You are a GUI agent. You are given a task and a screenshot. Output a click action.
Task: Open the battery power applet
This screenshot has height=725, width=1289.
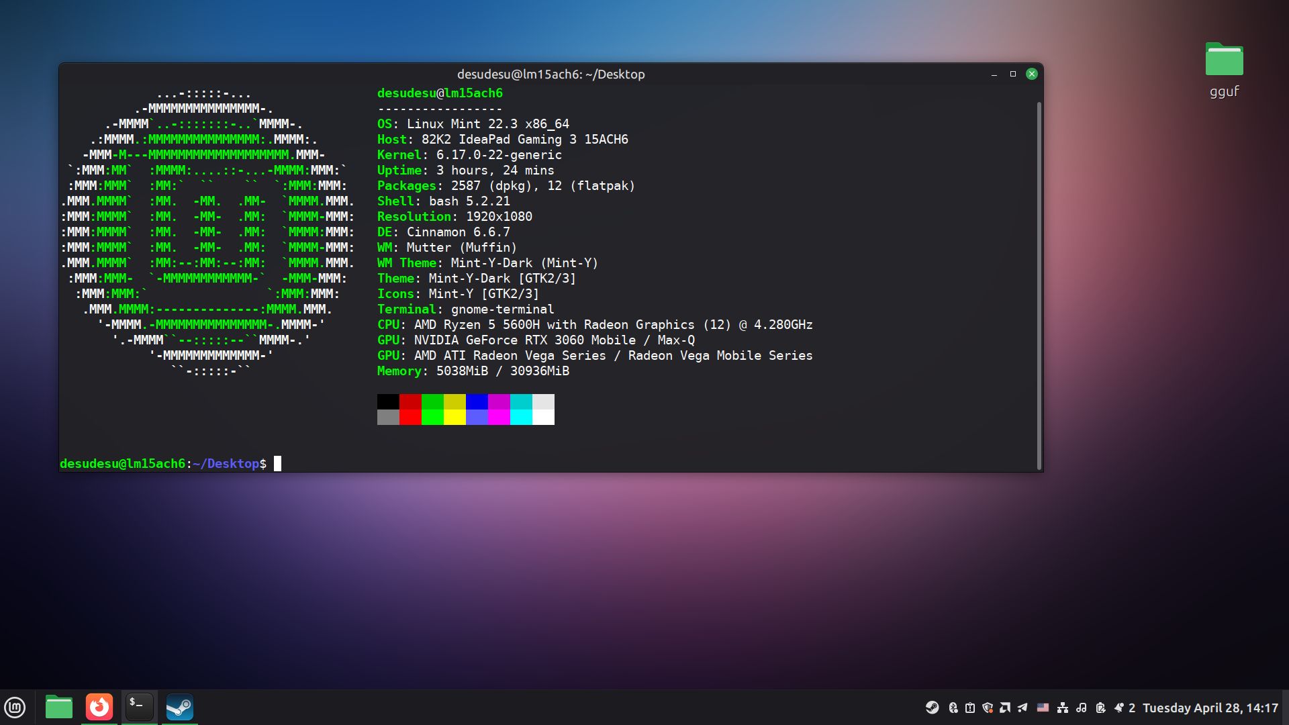[1100, 708]
